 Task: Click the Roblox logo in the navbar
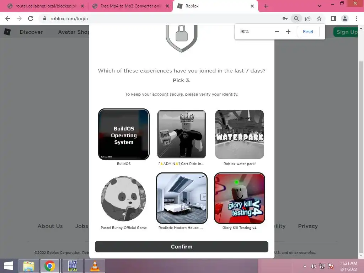[7, 32]
